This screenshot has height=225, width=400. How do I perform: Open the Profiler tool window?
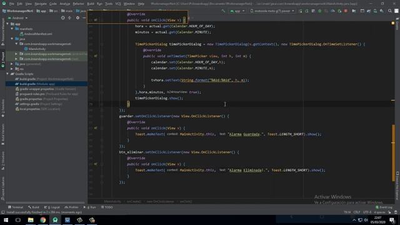coord(71,207)
